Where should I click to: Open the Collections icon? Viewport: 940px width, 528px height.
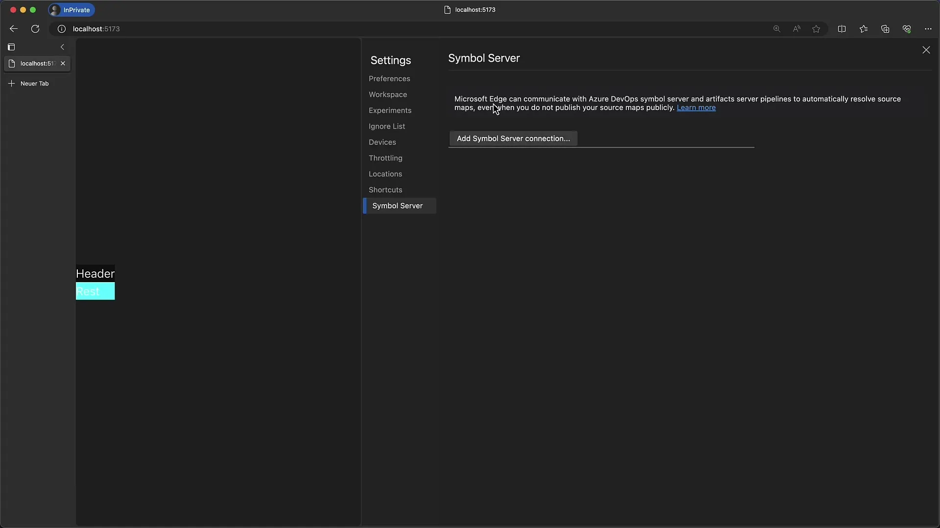coord(885,29)
